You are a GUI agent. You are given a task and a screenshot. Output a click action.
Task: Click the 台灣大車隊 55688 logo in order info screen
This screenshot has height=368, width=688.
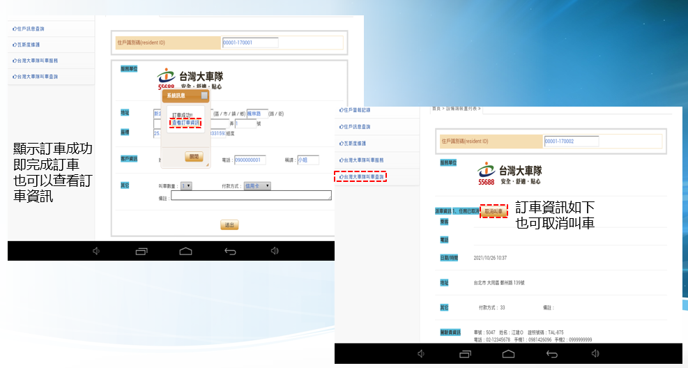coord(510,174)
